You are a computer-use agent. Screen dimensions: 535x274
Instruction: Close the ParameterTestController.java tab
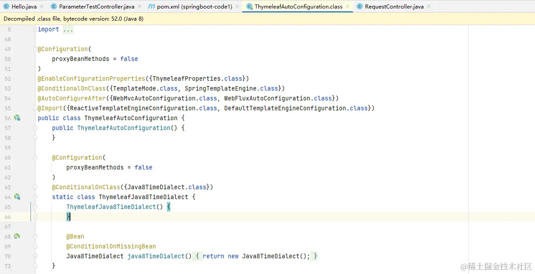[x=139, y=6]
